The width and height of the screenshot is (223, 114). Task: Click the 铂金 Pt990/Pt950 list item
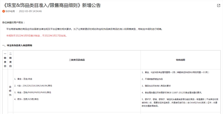(33, 92)
